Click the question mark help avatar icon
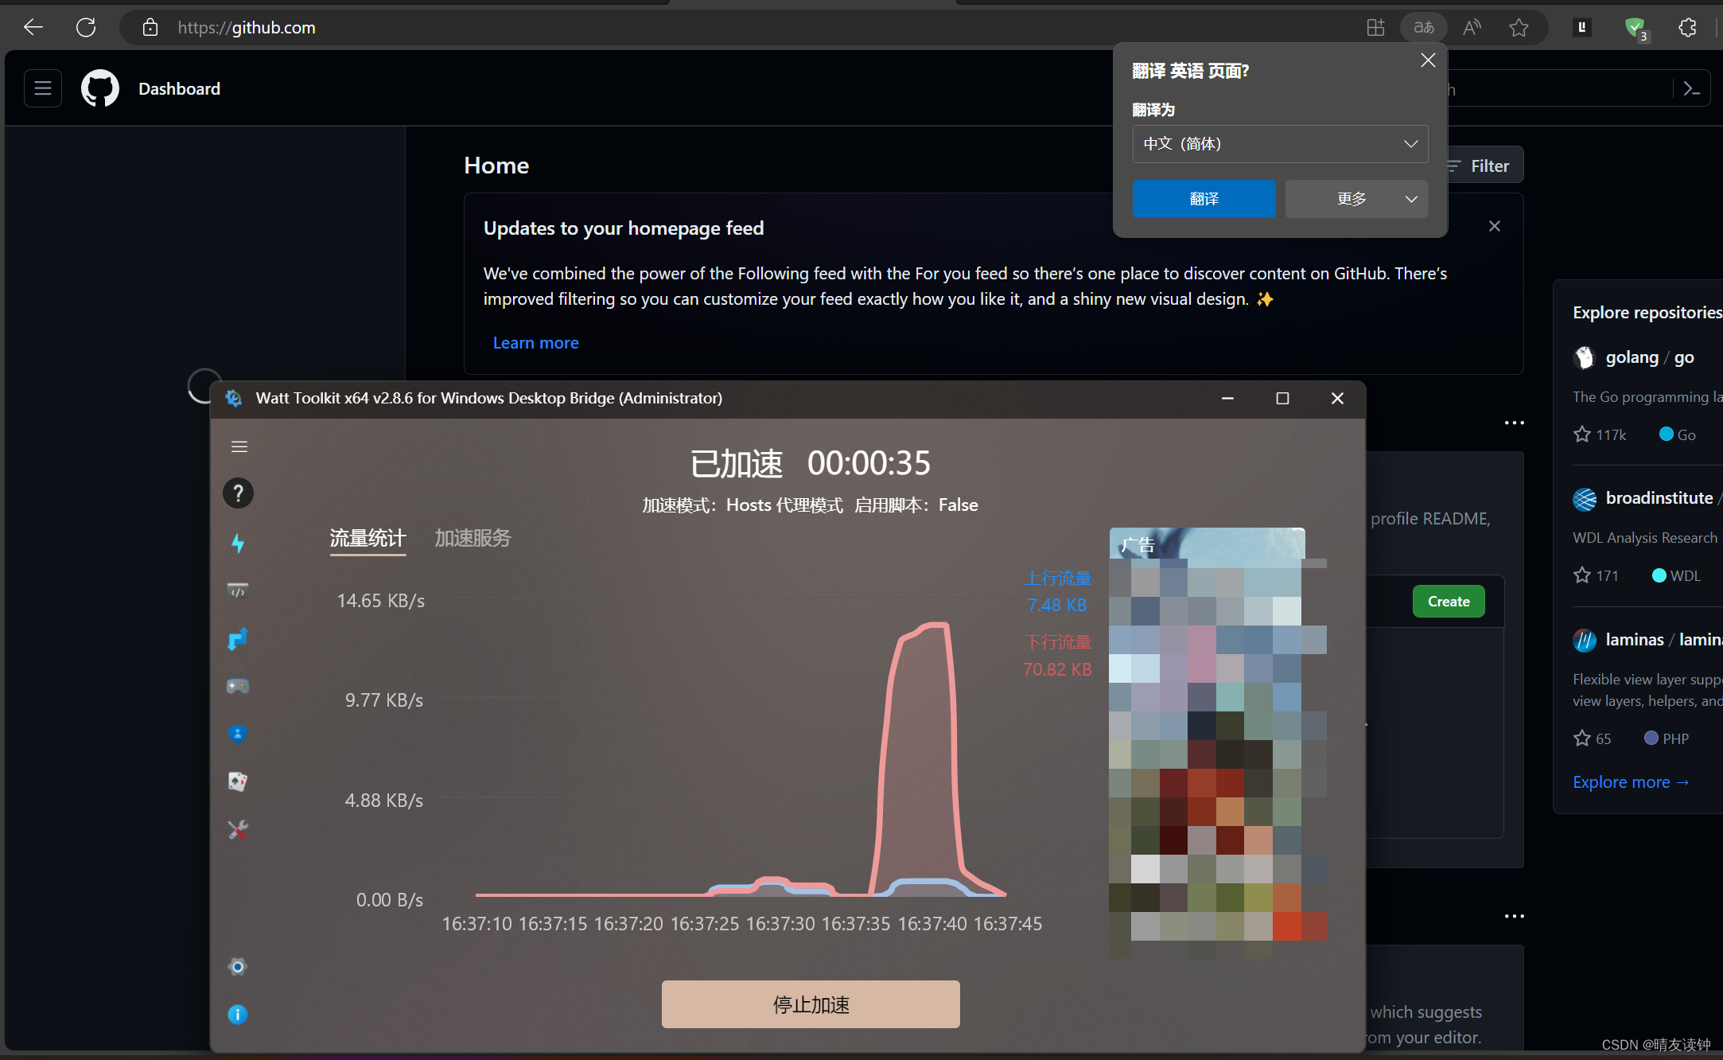Screen dimensions: 1723x1060 238,493
